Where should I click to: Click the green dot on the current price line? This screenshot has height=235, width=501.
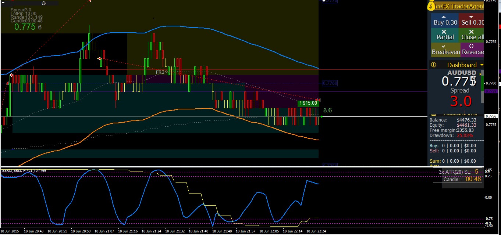click(321, 116)
